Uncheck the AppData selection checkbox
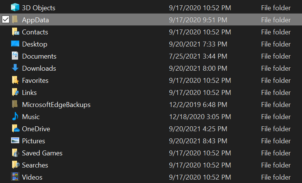302x183 pixels. (6, 20)
